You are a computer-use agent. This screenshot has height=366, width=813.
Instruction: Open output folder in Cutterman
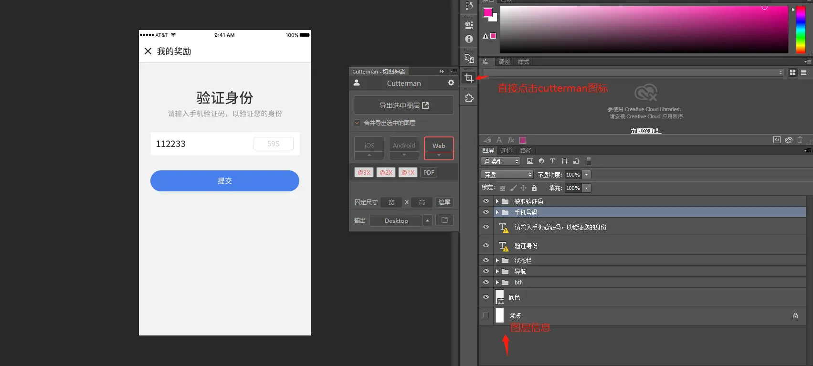pos(444,220)
